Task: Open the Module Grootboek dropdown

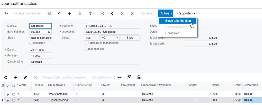Action: tap(49, 26)
